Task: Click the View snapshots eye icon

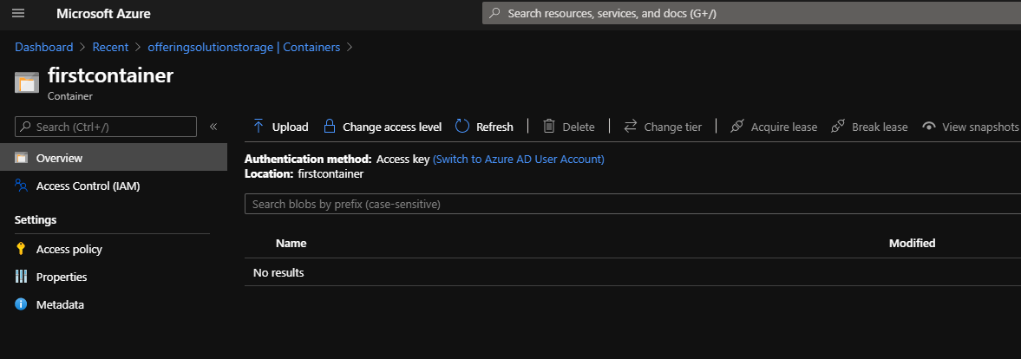Action: click(929, 127)
